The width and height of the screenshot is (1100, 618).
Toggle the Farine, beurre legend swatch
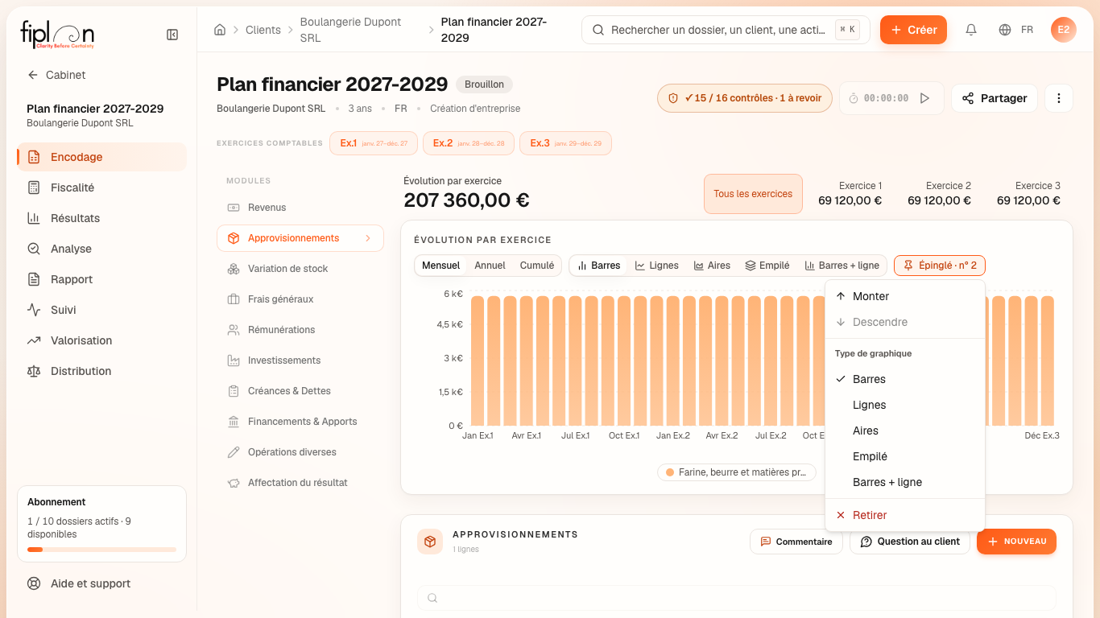(x=670, y=472)
